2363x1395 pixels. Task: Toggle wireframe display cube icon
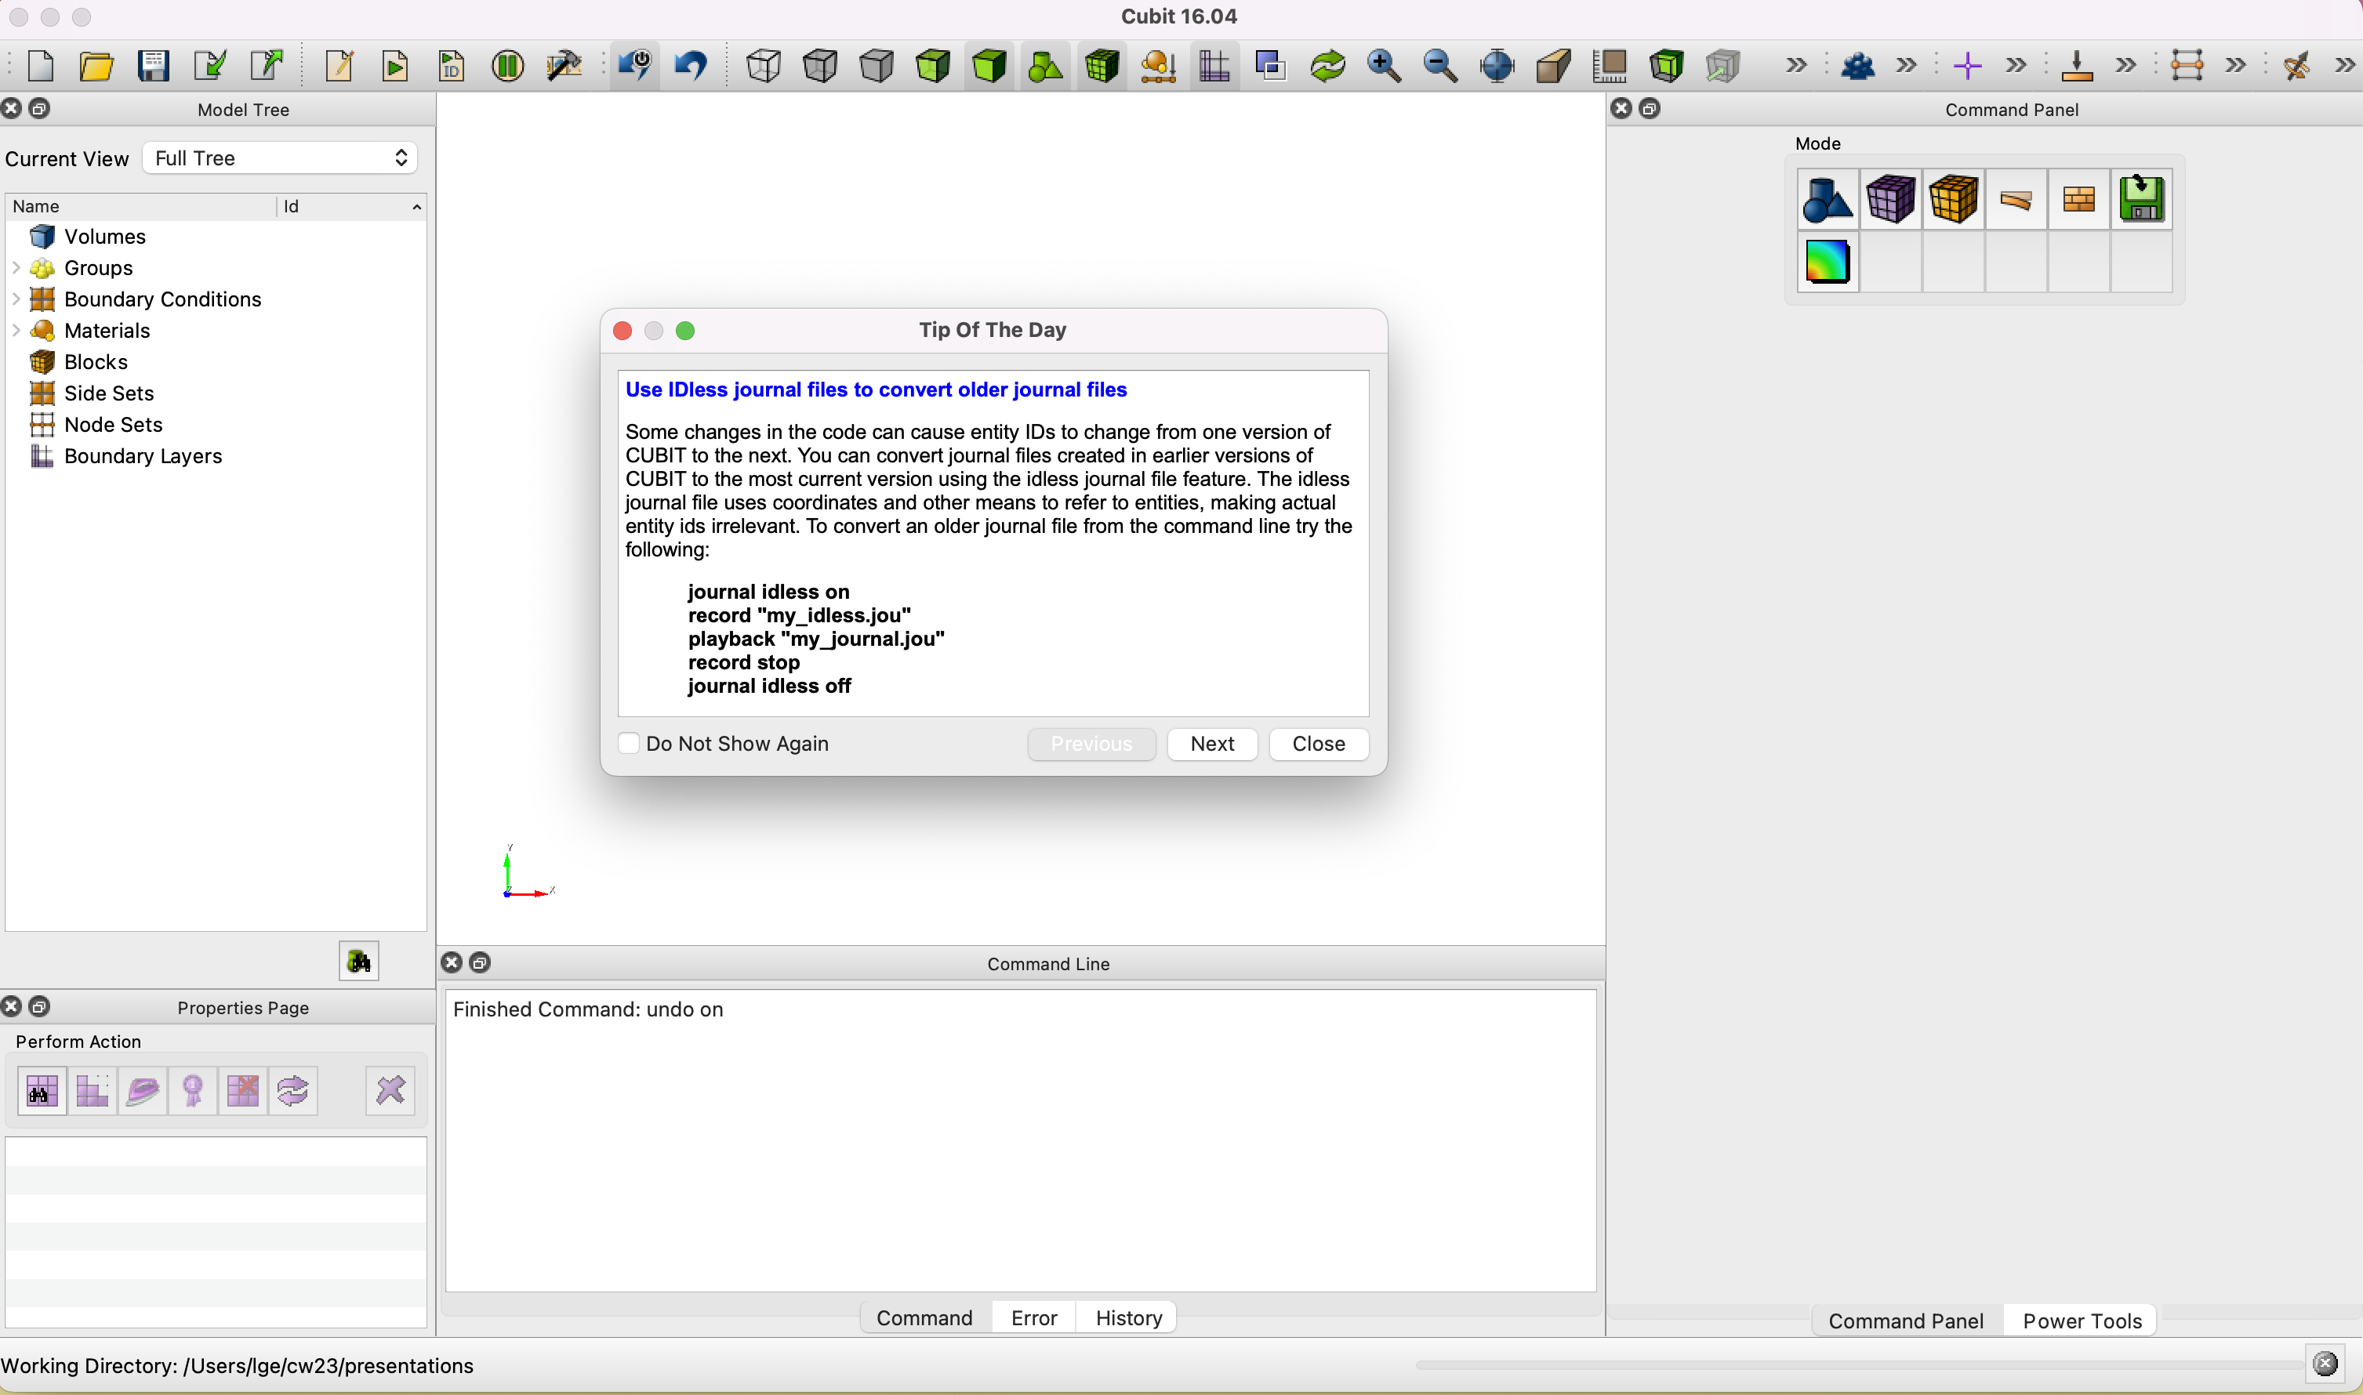click(764, 66)
